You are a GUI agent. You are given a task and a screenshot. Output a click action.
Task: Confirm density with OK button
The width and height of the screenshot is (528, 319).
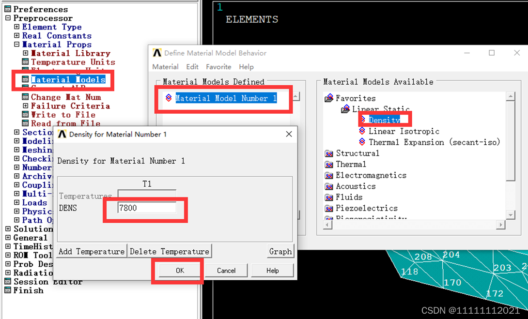point(180,270)
